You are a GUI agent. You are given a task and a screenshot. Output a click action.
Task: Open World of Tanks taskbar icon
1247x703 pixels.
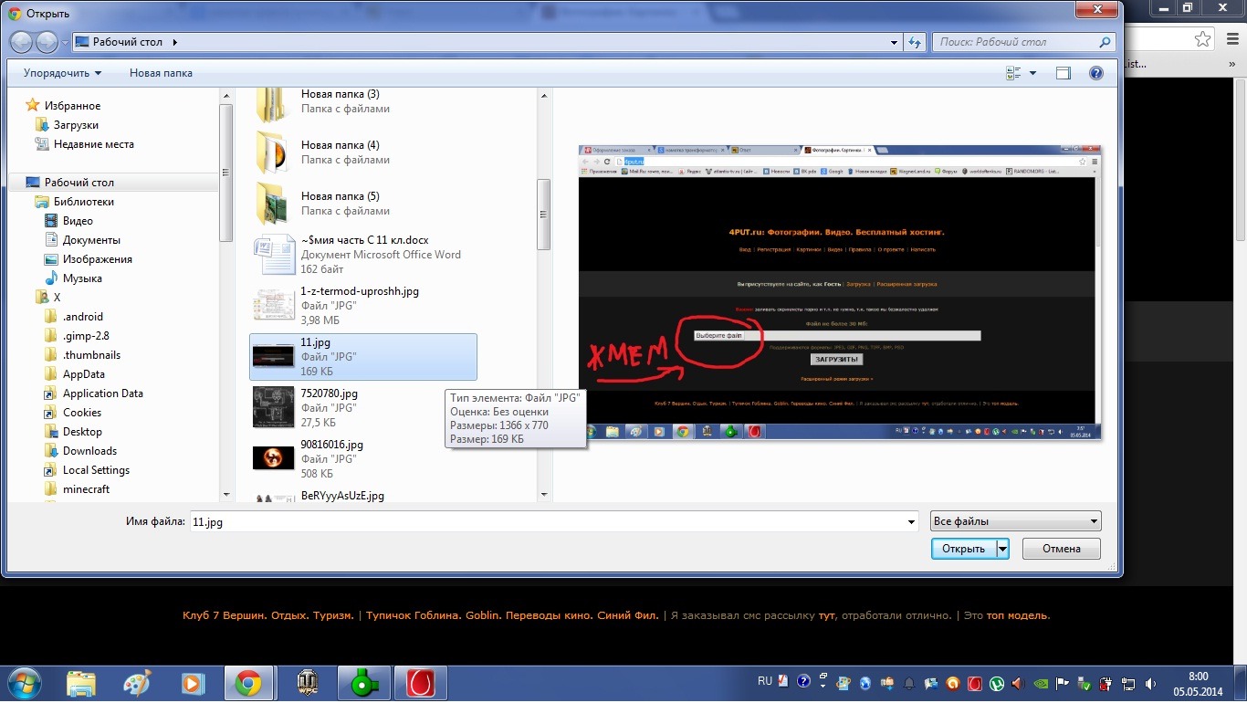click(308, 683)
